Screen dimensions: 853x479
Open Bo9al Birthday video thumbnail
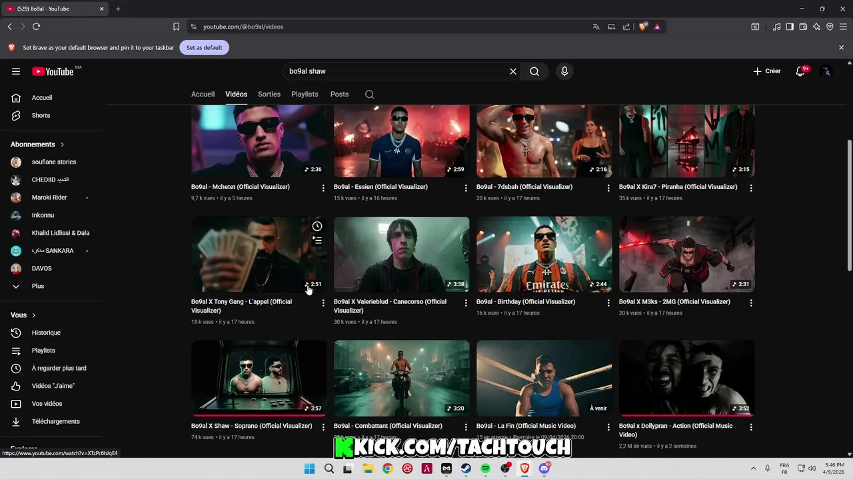pyautogui.click(x=544, y=254)
